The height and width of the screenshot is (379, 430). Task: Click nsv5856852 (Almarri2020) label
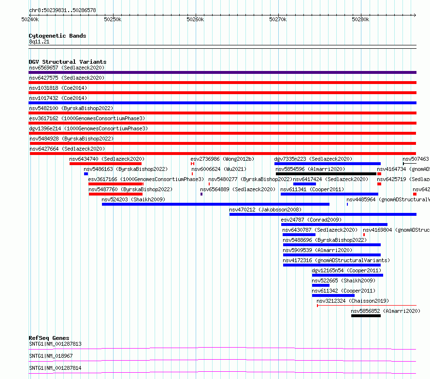coord(386,311)
